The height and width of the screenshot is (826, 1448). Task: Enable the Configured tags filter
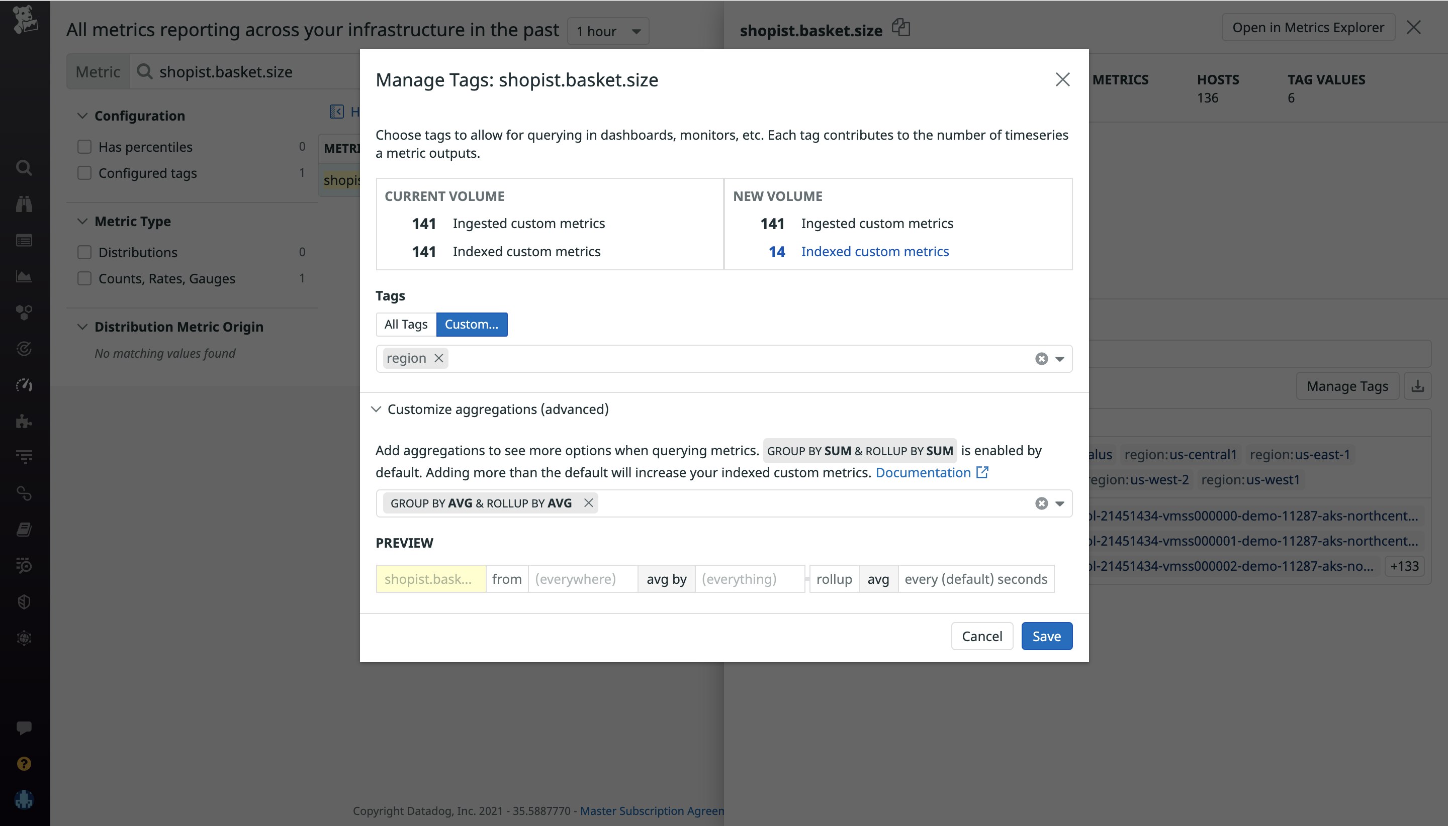(84, 173)
